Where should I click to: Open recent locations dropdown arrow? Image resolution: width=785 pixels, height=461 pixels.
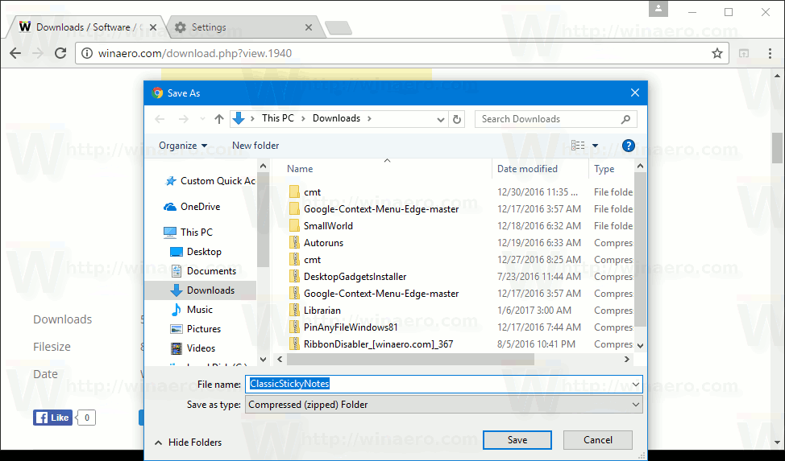tap(202, 119)
